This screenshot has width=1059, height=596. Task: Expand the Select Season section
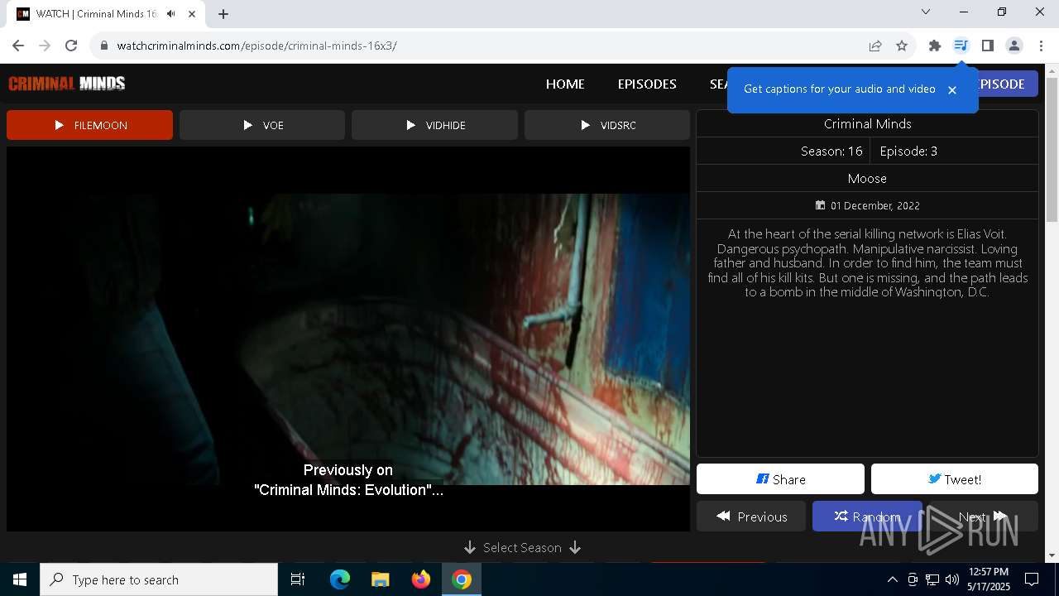pos(522,547)
